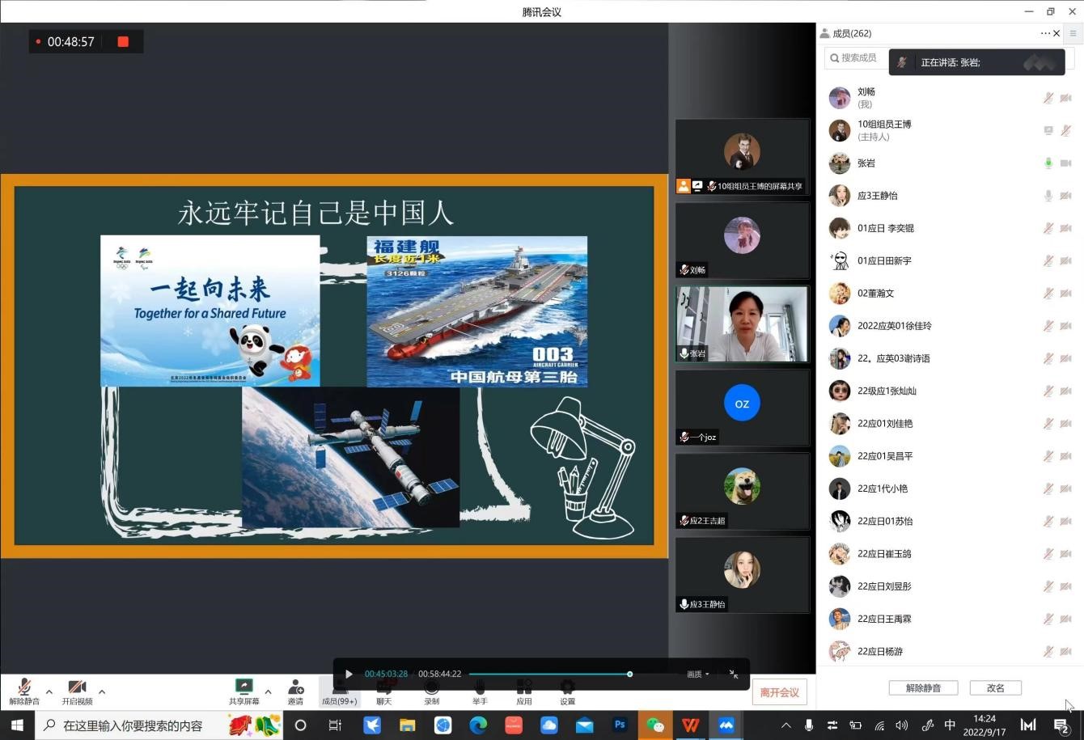The image size is (1084, 740).
Task: Toggle mute for 01应日田新宇
Action: coord(1048,260)
